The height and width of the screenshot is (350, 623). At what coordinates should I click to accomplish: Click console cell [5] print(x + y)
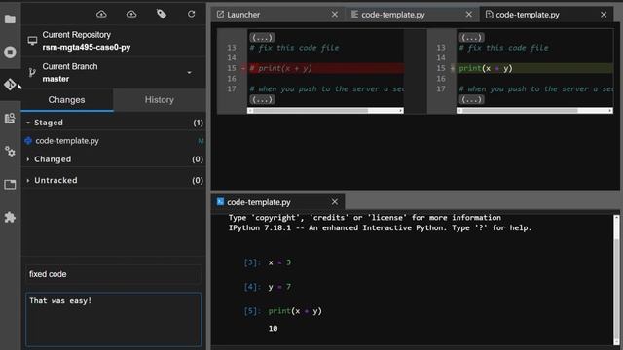pos(295,311)
